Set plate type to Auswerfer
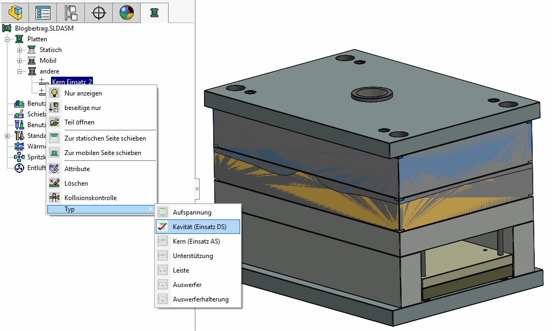 tap(198, 284)
